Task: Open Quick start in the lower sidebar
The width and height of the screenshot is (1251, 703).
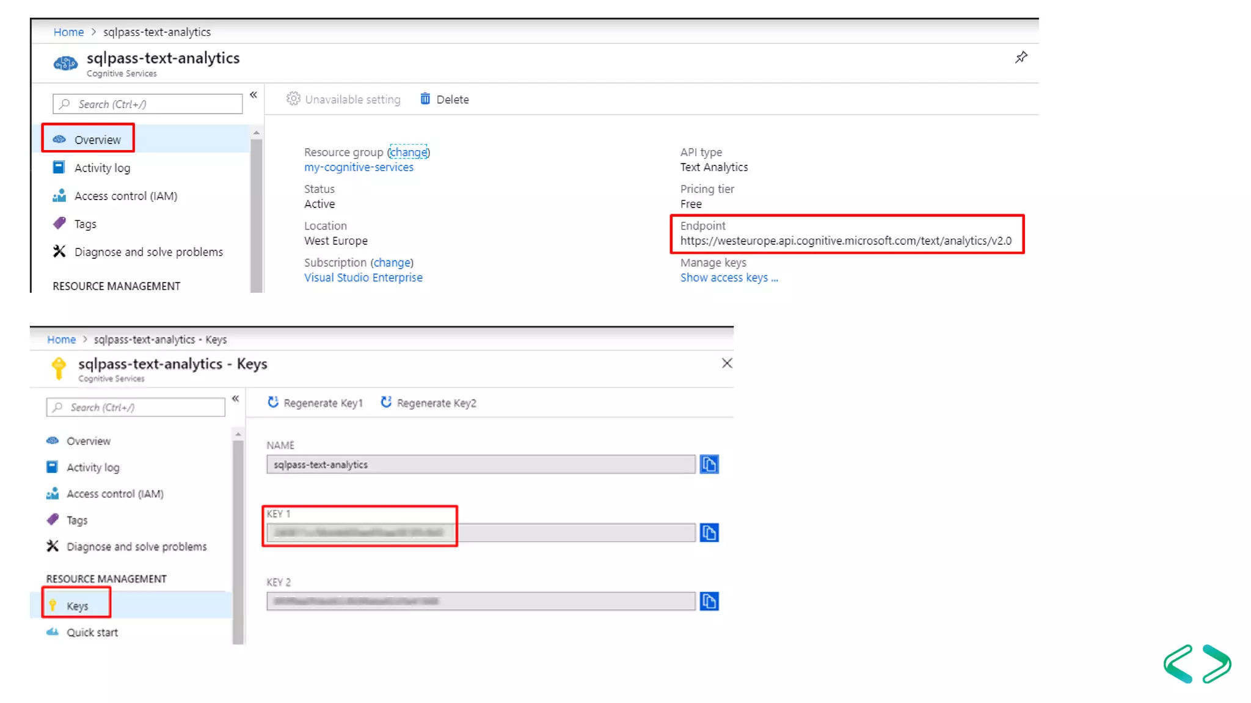Action: click(92, 633)
